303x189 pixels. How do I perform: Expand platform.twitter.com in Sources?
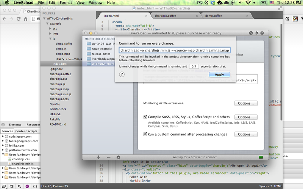[x=3, y=150]
